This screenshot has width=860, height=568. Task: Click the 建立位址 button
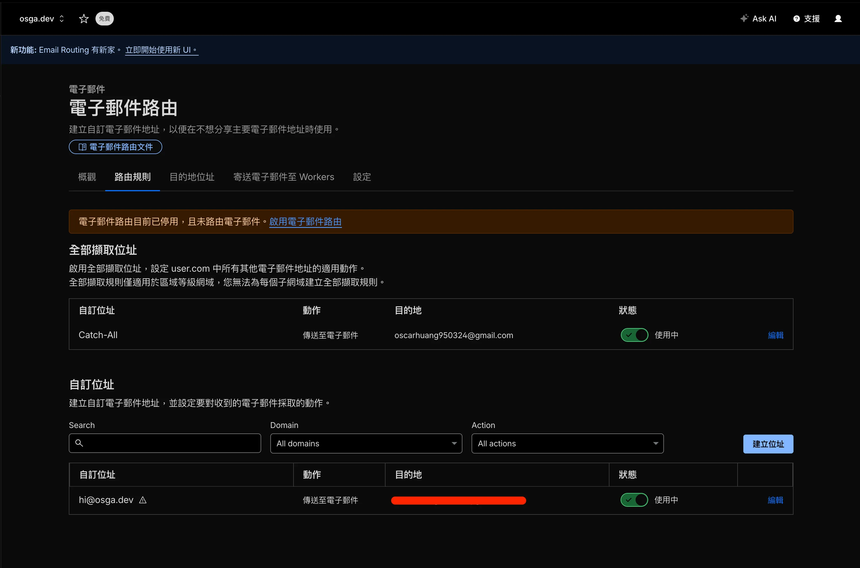tap(767, 444)
